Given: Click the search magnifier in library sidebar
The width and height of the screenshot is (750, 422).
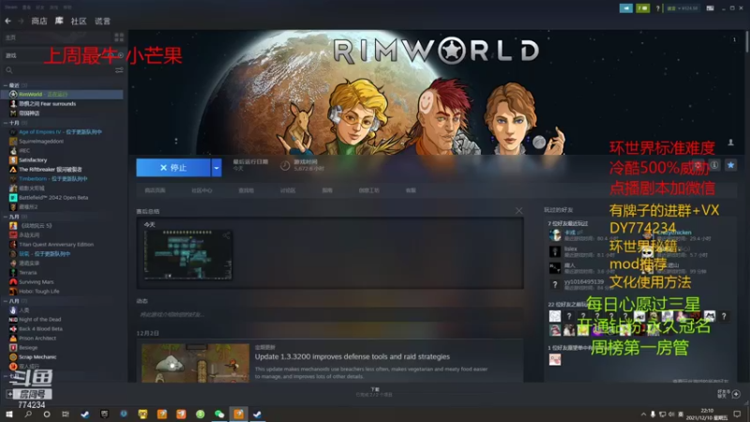Looking at the screenshot, I should [9, 70].
